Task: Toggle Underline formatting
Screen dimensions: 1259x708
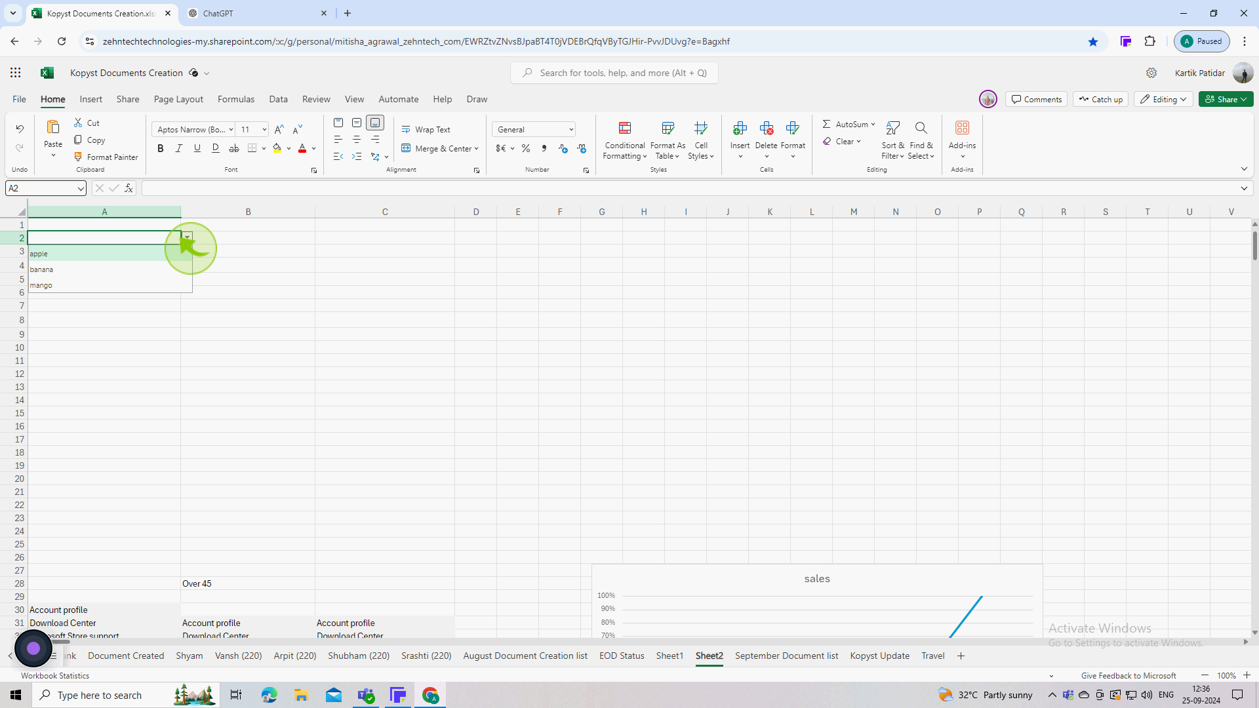Action: pos(197,149)
